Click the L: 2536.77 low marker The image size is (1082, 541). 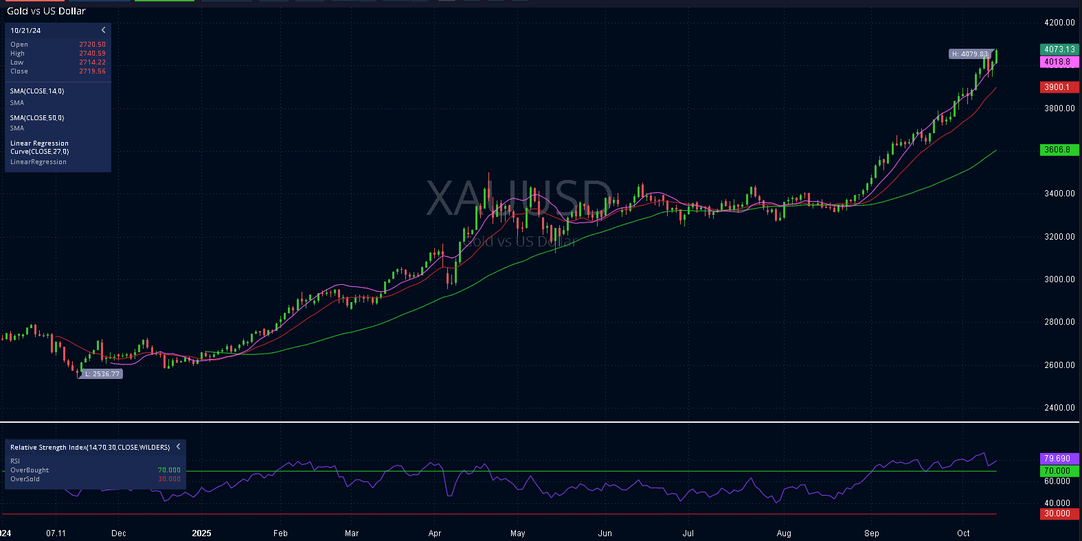click(x=102, y=374)
